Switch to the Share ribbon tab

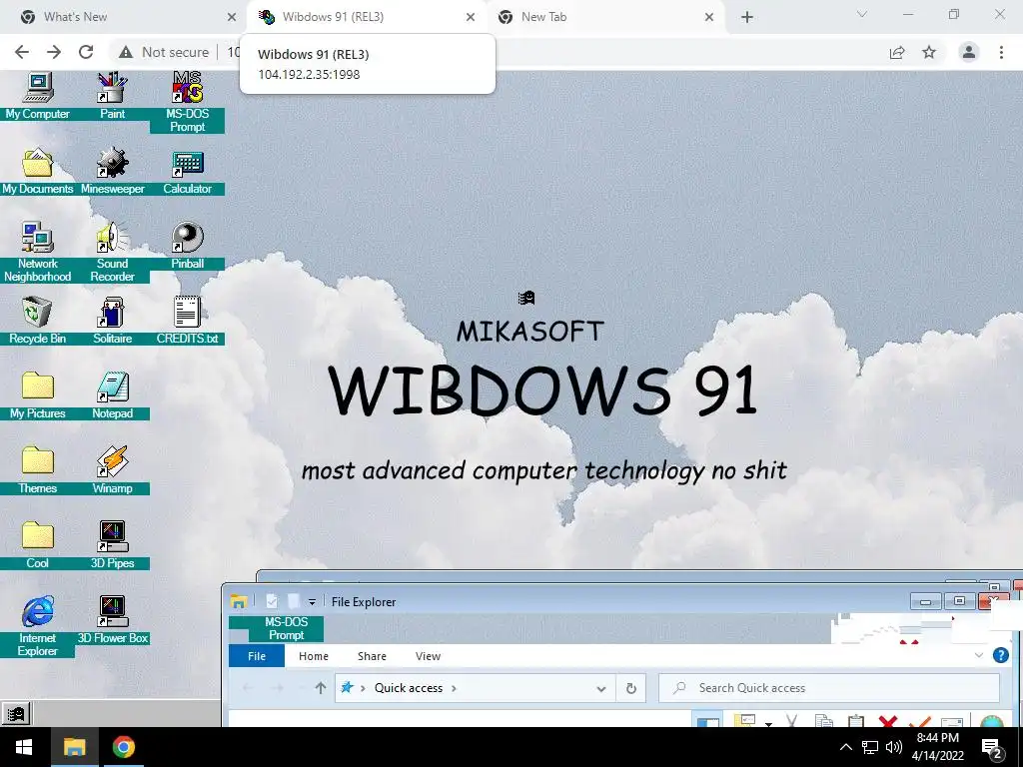372,656
